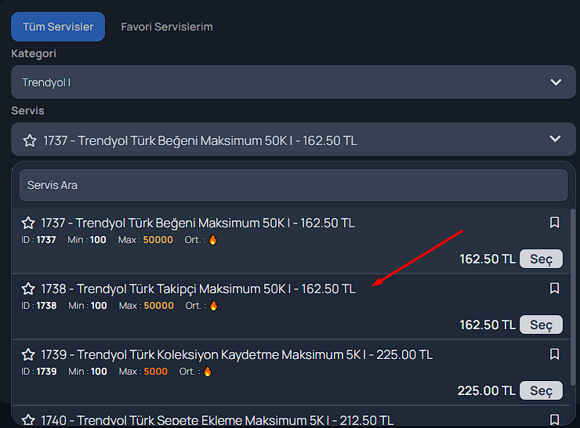
Task: Switch to the Tüm Servisler tab
Action: 58,27
